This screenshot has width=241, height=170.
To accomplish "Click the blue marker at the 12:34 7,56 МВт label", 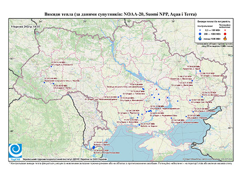I will coord(190,100).
